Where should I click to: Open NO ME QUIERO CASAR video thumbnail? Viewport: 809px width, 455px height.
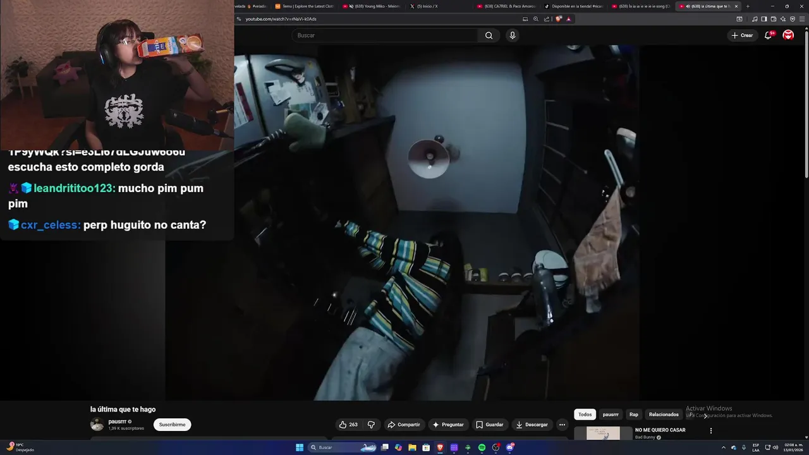(603, 434)
